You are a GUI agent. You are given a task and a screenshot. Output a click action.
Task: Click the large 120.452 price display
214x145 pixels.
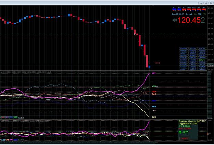click(x=191, y=20)
